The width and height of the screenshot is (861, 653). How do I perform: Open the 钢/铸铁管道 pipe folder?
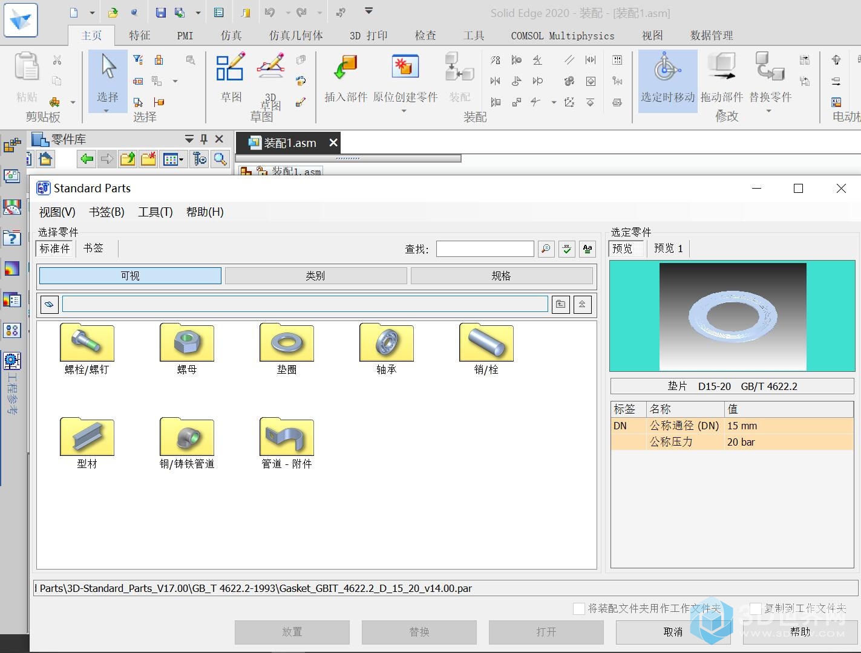(187, 443)
